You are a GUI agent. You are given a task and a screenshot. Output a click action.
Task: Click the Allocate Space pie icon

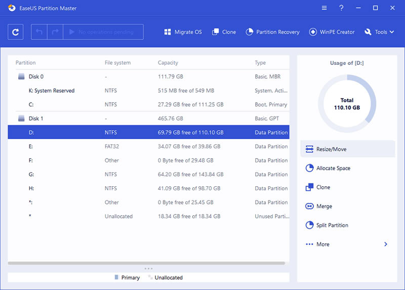pyautogui.click(x=309, y=168)
